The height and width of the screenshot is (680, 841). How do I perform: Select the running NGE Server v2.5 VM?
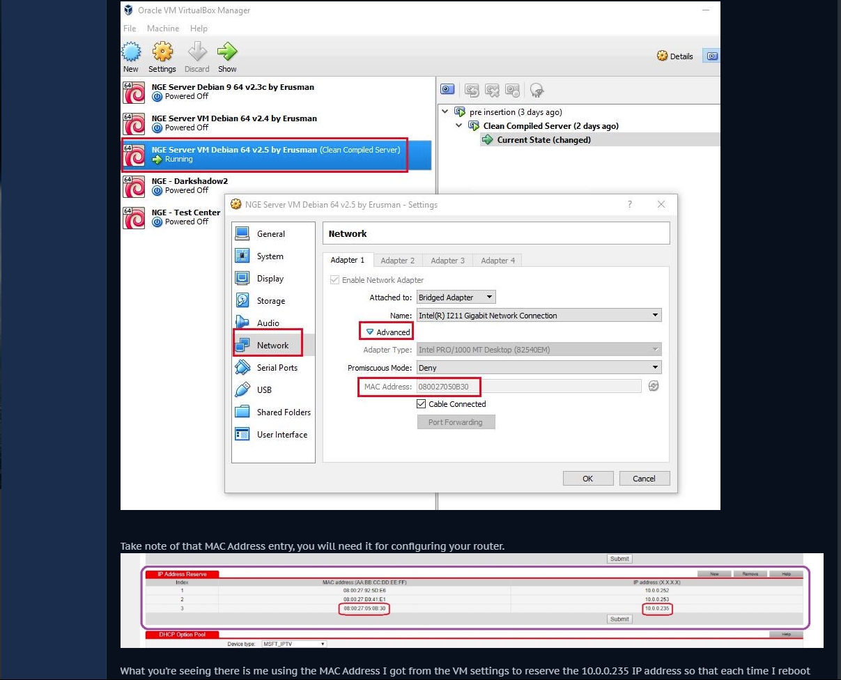277,155
